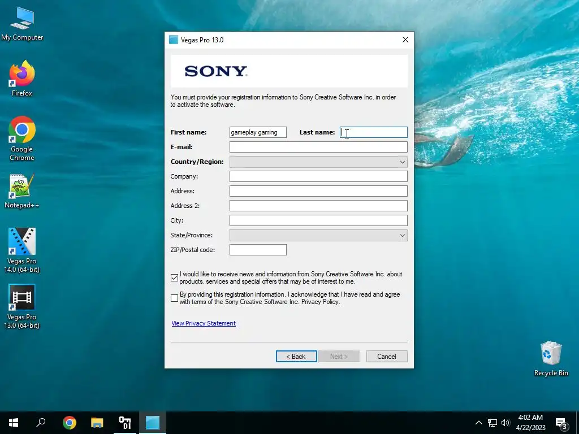
Task: Focus the ZIP/Postal code field
Action: 258,250
